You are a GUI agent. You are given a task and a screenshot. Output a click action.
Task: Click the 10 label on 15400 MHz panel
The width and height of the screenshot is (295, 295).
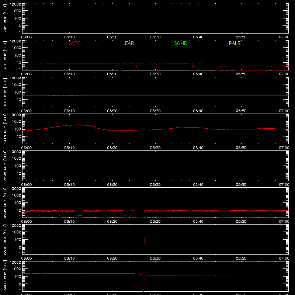(x=19, y=284)
